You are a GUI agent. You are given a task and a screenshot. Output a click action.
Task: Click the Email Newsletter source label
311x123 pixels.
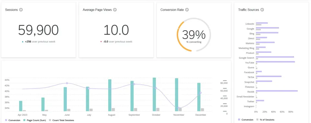245,97
